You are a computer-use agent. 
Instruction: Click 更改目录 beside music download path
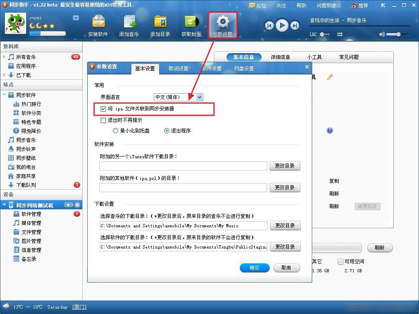285,226
